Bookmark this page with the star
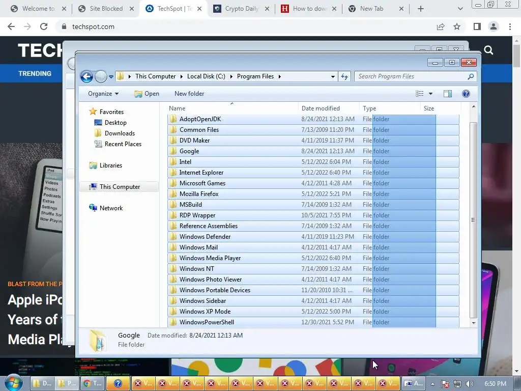 pyautogui.click(x=457, y=26)
